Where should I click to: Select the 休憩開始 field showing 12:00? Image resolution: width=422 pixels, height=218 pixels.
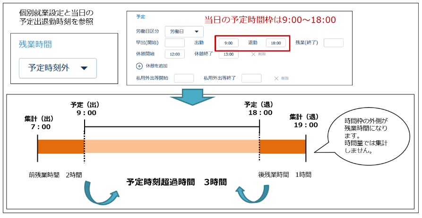[x=174, y=54]
